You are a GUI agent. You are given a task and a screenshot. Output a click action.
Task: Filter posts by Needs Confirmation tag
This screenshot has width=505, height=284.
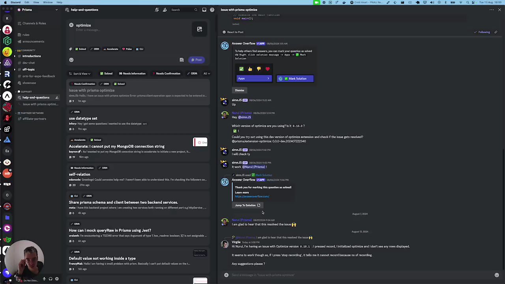click(x=166, y=73)
